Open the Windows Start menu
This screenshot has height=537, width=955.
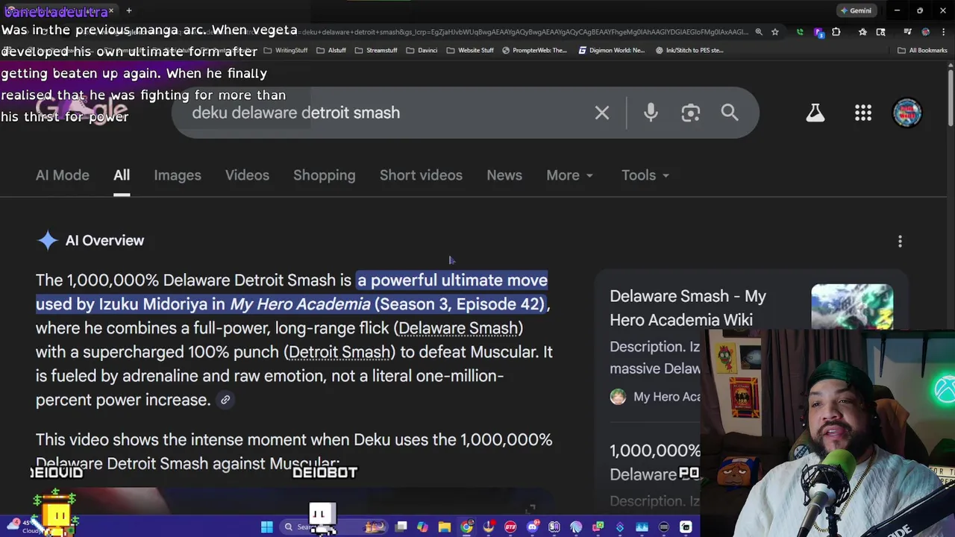tap(266, 527)
